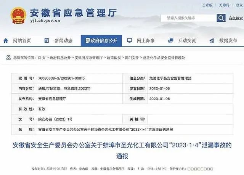Click 危险化学品安全监督管理处 breadcrumb link
Image resolution: width=244 pixels, height=175 pixels.
pyautogui.click(x=164, y=58)
